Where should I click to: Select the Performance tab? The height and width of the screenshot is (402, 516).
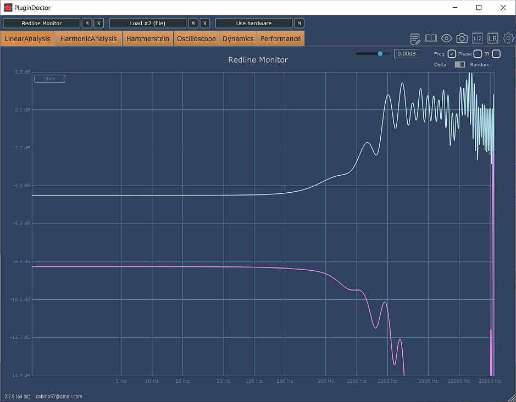[x=281, y=39]
